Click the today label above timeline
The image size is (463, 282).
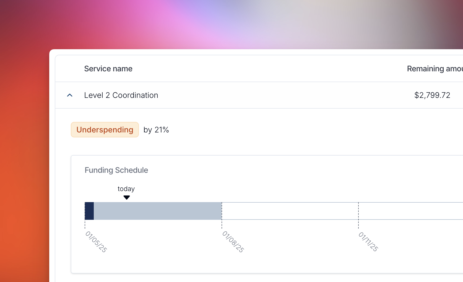(126, 189)
